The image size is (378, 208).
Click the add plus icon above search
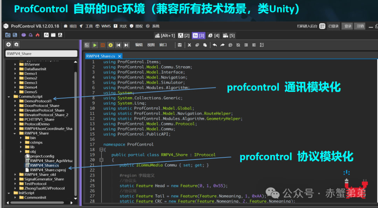(9, 44)
